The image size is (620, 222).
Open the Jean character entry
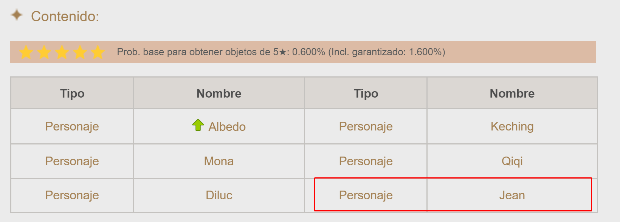coord(512,195)
